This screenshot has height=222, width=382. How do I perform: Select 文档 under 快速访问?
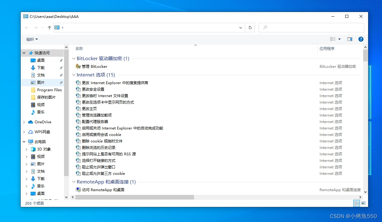pyautogui.click(x=41, y=75)
